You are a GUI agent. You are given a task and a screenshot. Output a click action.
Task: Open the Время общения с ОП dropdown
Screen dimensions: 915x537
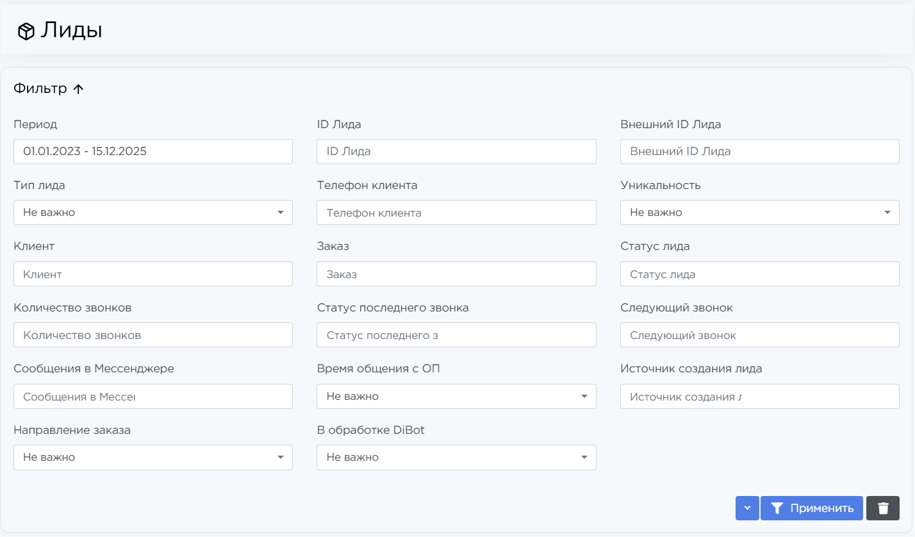coord(456,396)
